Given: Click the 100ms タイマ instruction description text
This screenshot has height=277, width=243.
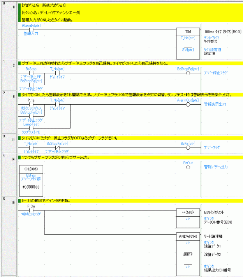Looking at the screenshot, I should tap(223, 32).
